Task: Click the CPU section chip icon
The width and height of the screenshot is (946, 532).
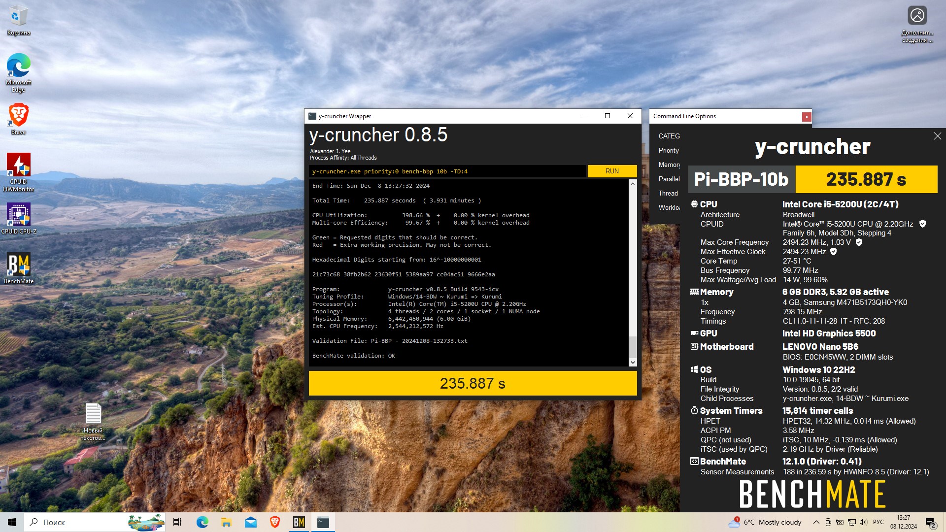Action: pos(694,204)
